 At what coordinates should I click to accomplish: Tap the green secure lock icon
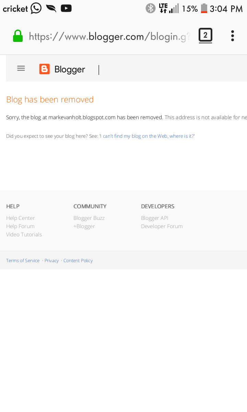point(18,36)
